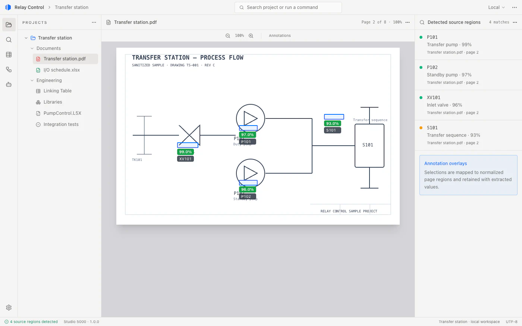The image size is (522, 326).
Task: Collapse the Documents folder chevron
Action: pyautogui.click(x=32, y=48)
